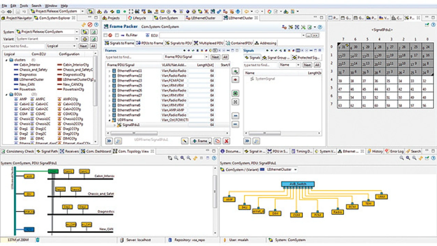The height and width of the screenshot is (246, 437).
Task: Toggle the Rx.Filter checkbox
Action: 117,35
